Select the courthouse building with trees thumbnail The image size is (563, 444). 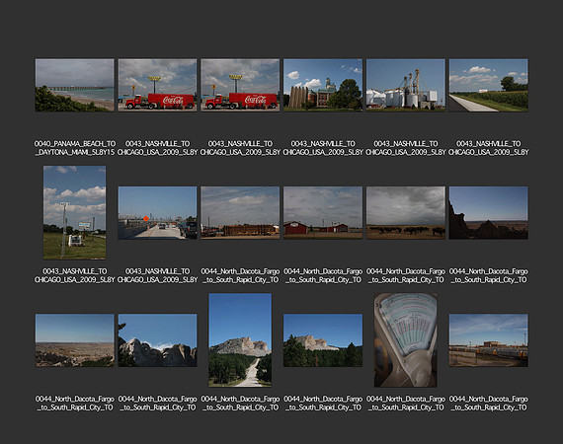coord(323,86)
